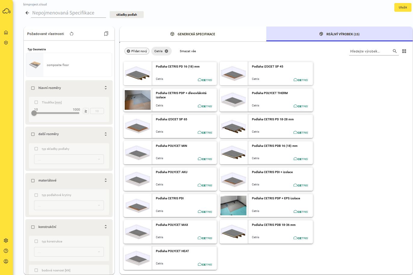Open the typ podlahové krytiny dropdown
The image size is (413, 275).
pyautogui.click(x=69, y=205)
